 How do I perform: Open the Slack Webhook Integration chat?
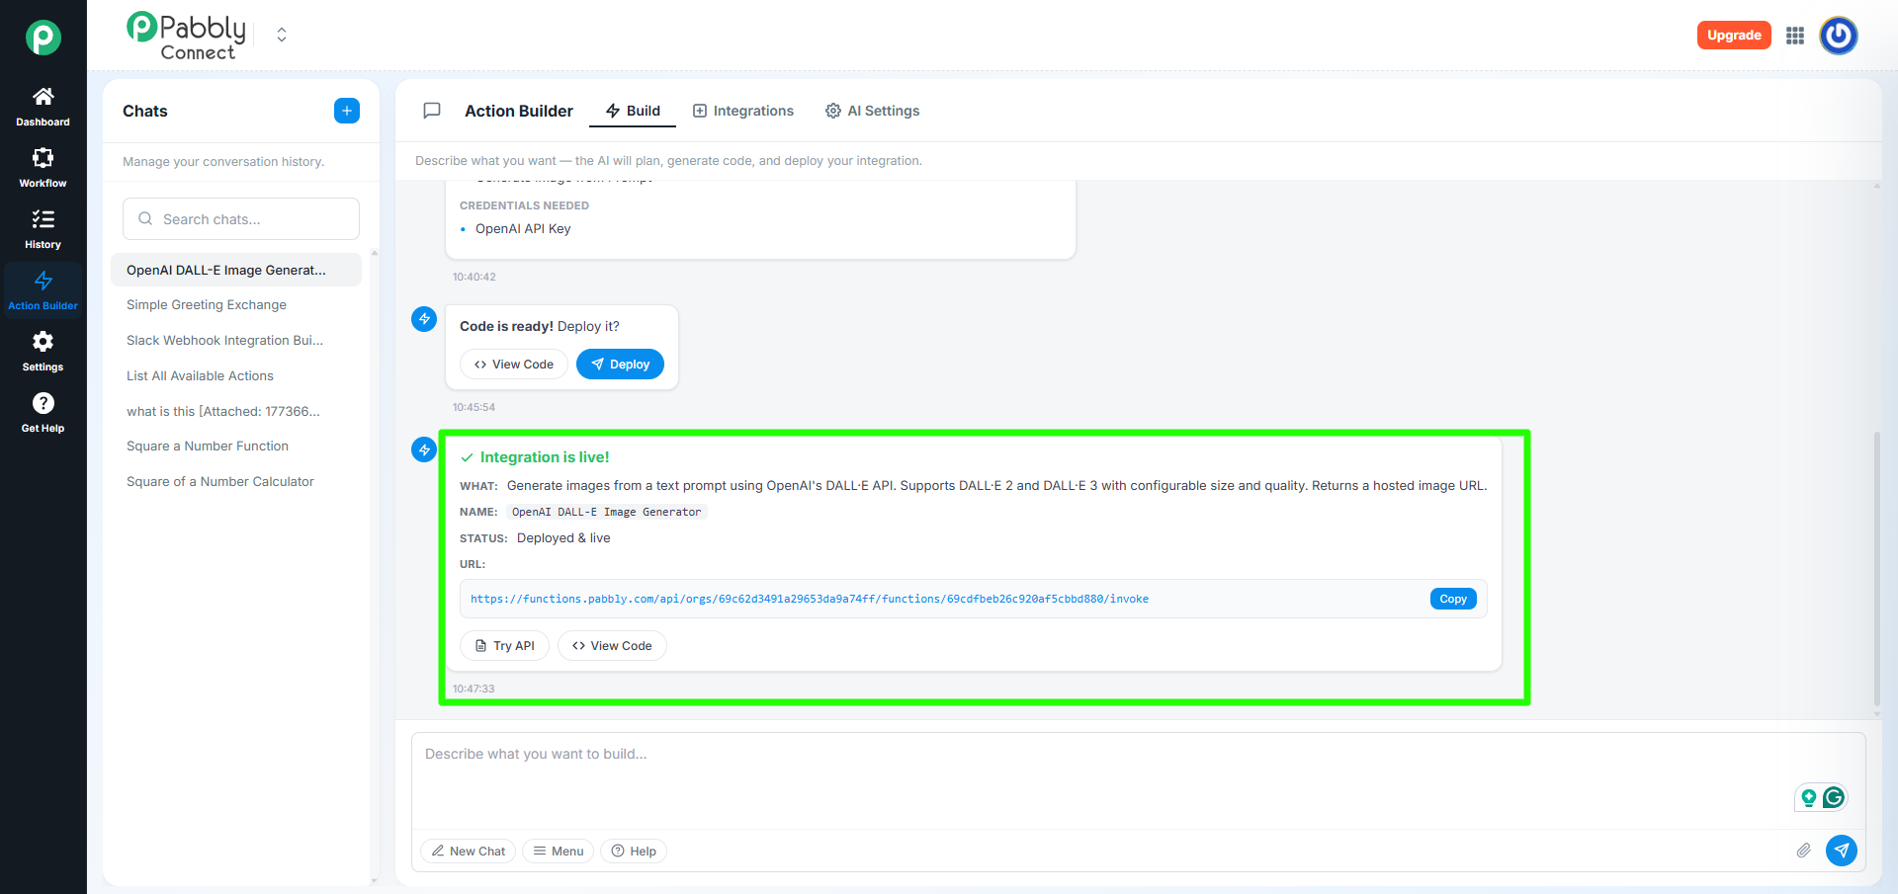point(236,341)
